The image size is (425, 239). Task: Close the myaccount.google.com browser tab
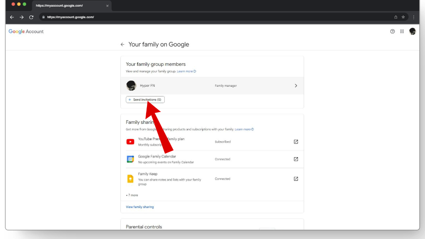pyautogui.click(x=107, y=6)
